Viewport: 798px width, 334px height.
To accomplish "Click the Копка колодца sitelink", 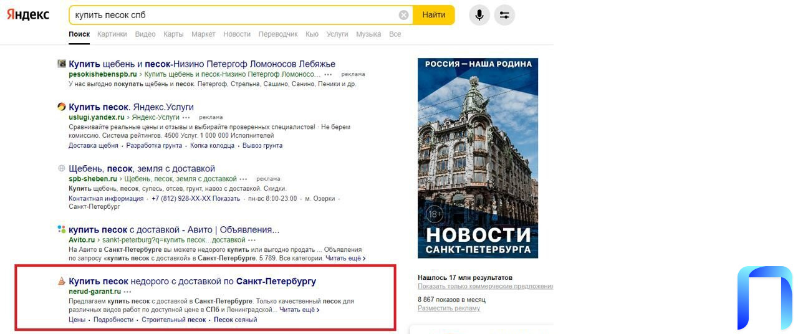I will [x=213, y=145].
